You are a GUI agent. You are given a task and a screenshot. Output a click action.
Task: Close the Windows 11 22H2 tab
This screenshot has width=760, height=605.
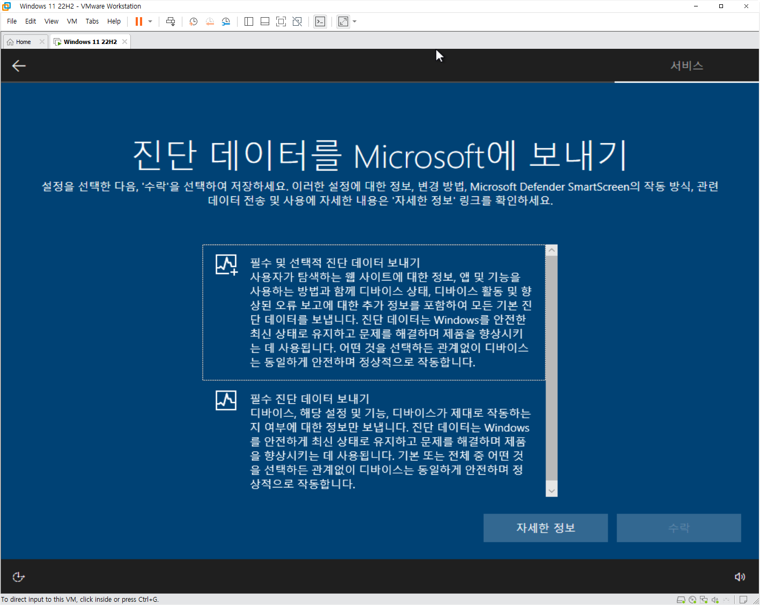point(124,42)
